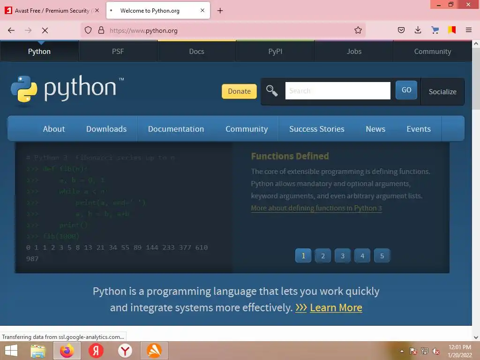This screenshot has width=480, height=360.
Task: Show slide 4 of the code carousel
Action: (x=362, y=255)
